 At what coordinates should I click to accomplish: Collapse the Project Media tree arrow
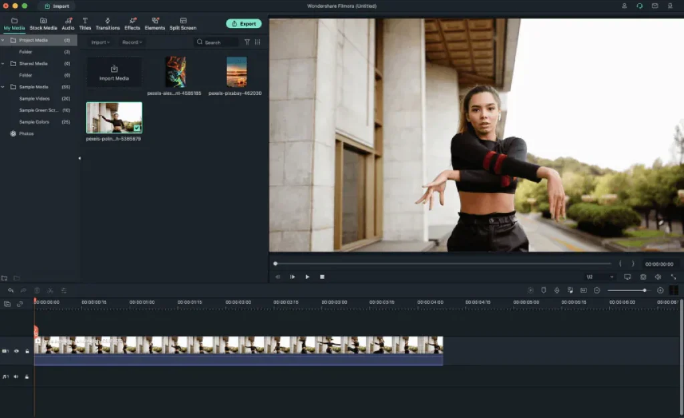click(3, 40)
